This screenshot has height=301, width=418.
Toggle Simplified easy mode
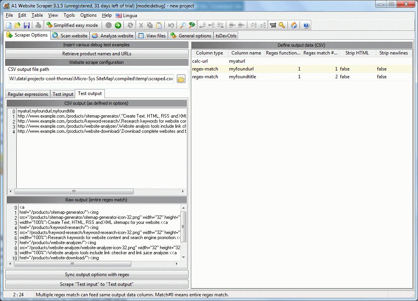pyautogui.click(x=72, y=25)
